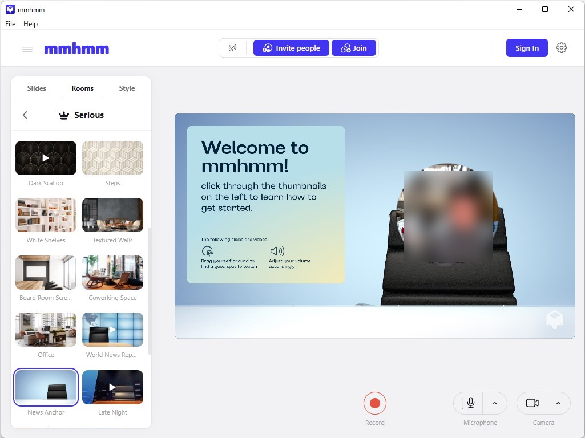Click the 'News Anchor' room label

[46, 412]
